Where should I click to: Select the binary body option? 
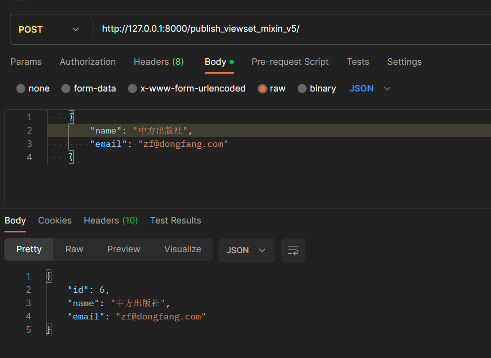(316, 89)
